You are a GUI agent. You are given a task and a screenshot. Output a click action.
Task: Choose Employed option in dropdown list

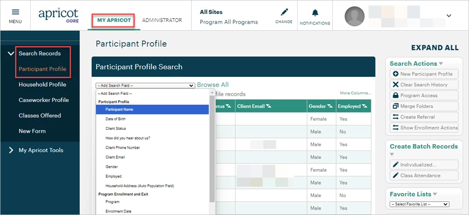[x=152, y=177]
